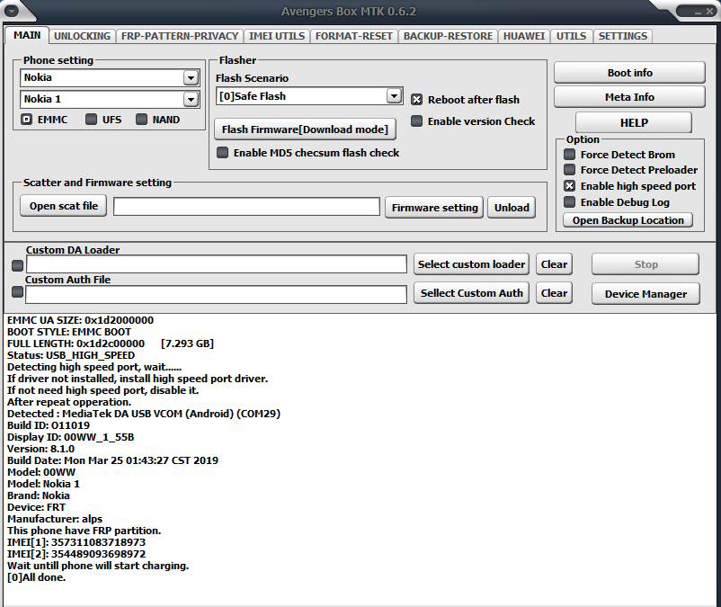Disable Enable high speed port option

coord(570,186)
